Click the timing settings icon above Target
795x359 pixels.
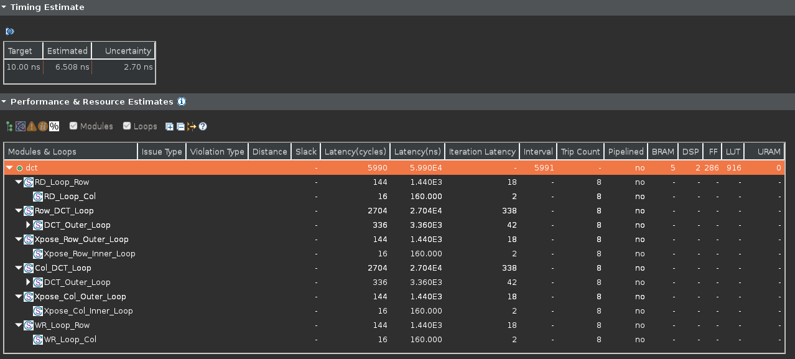(x=10, y=31)
